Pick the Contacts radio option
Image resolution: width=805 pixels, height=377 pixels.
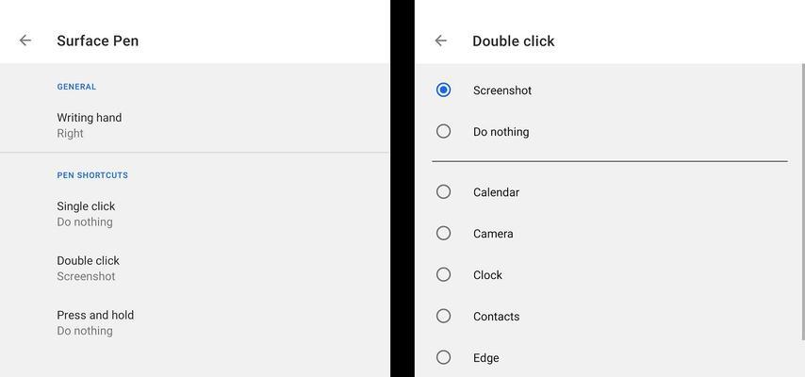coord(444,316)
